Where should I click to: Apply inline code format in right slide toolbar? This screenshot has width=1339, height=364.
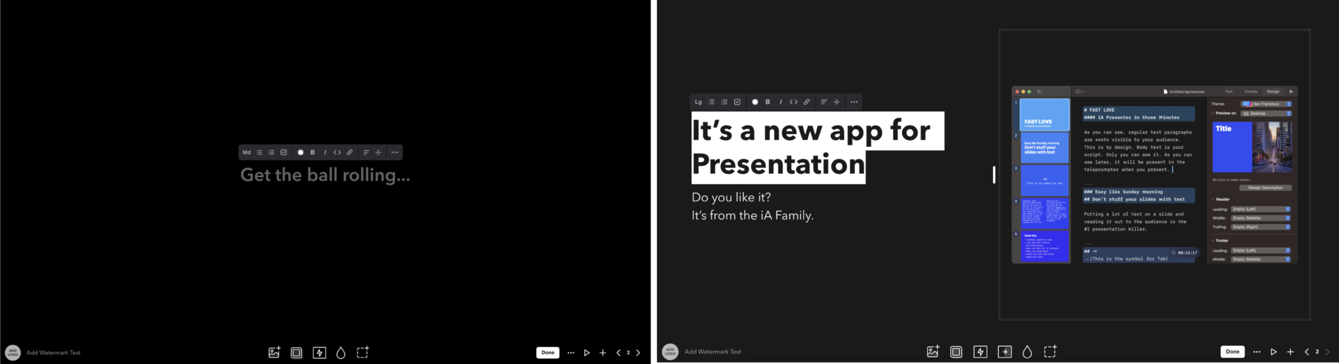794,102
